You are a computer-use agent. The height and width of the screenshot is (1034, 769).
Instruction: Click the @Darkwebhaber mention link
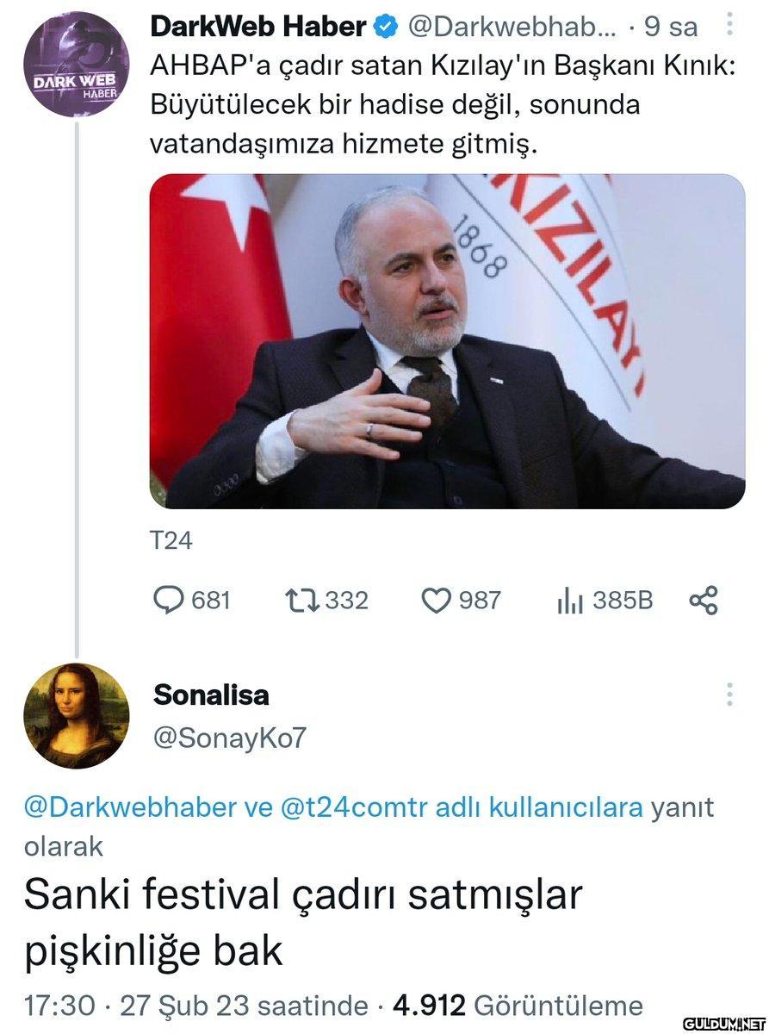pos(129,807)
